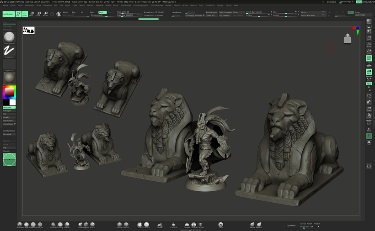Image resolution: width=375 pixels, height=231 pixels.
Task: Activate Edit mode icon
Action: tap(18, 14)
